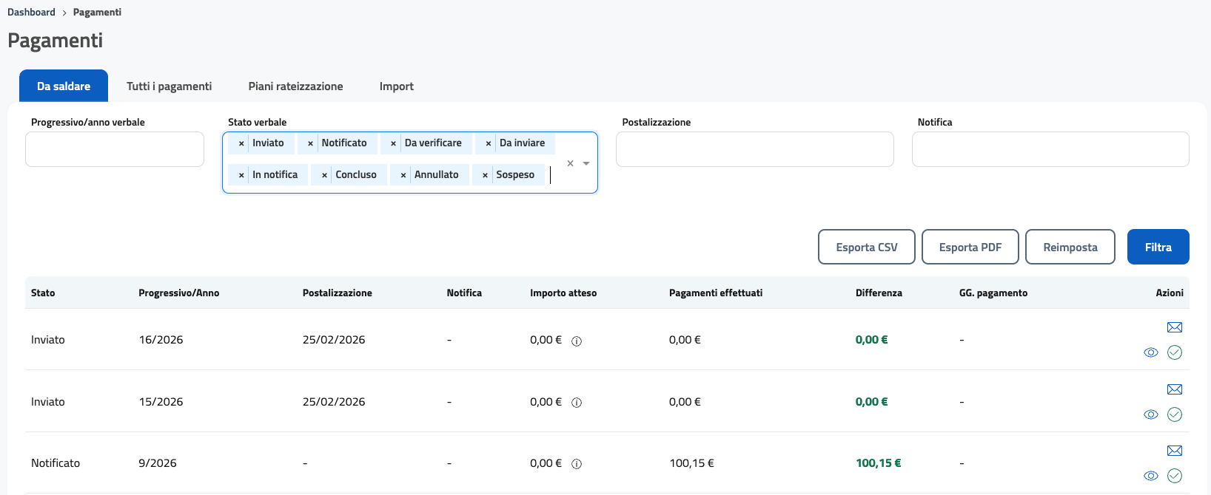Remove the Inviato filter tag
This screenshot has height=495, width=1211.
[241, 143]
